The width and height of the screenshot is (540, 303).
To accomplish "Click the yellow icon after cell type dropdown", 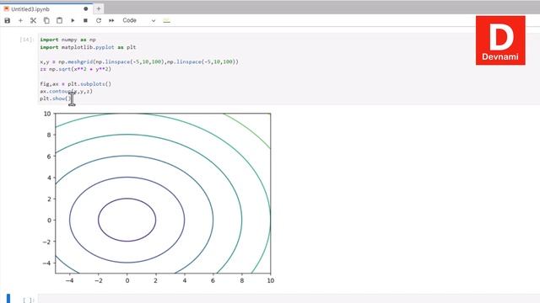I will [x=167, y=20].
